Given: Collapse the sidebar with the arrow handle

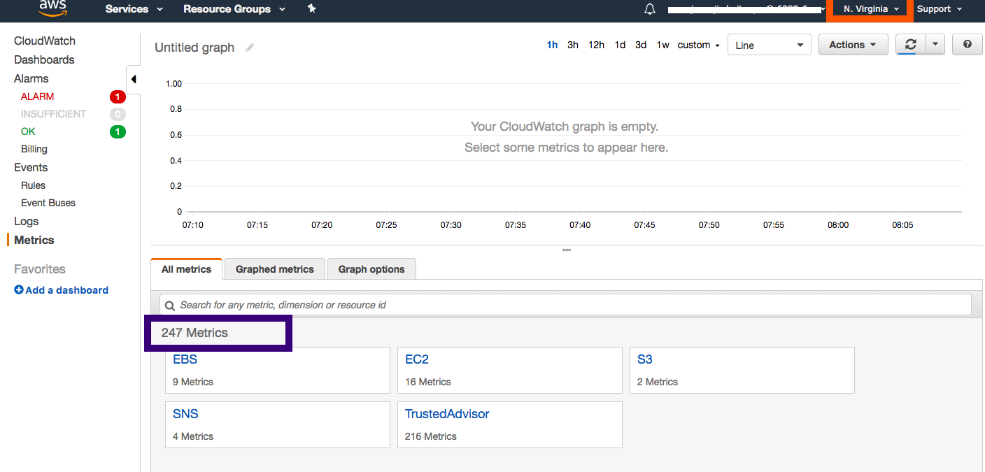Looking at the screenshot, I should 134,79.
